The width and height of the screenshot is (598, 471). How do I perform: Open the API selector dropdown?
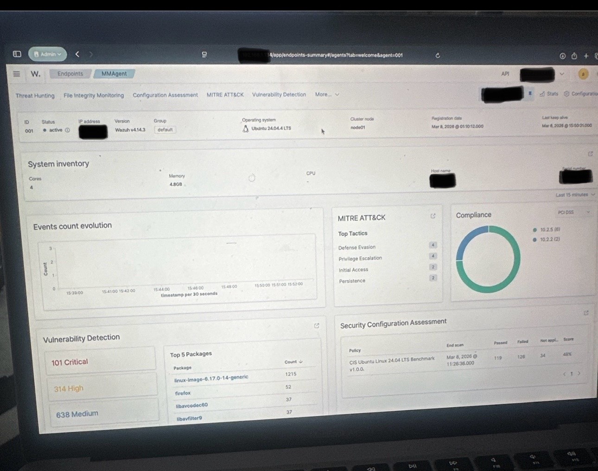click(562, 74)
